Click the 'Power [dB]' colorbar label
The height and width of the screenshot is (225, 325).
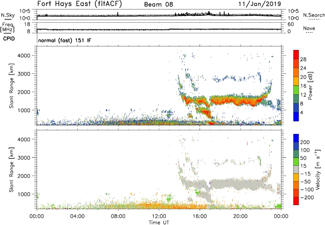coord(310,86)
